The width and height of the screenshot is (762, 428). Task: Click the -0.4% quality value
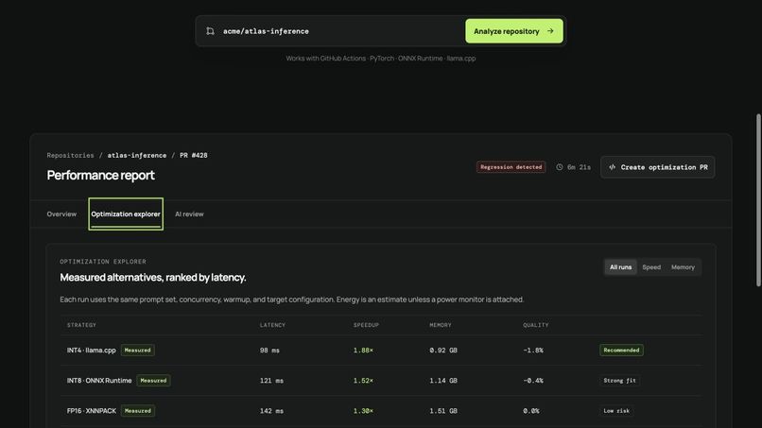[x=533, y=381]
